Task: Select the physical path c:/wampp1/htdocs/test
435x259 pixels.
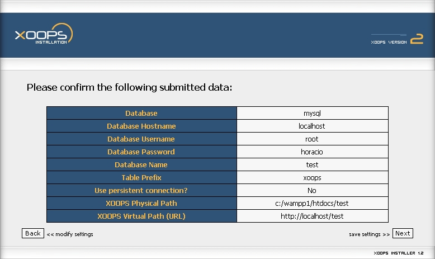Action: click(x=312, y=203)
